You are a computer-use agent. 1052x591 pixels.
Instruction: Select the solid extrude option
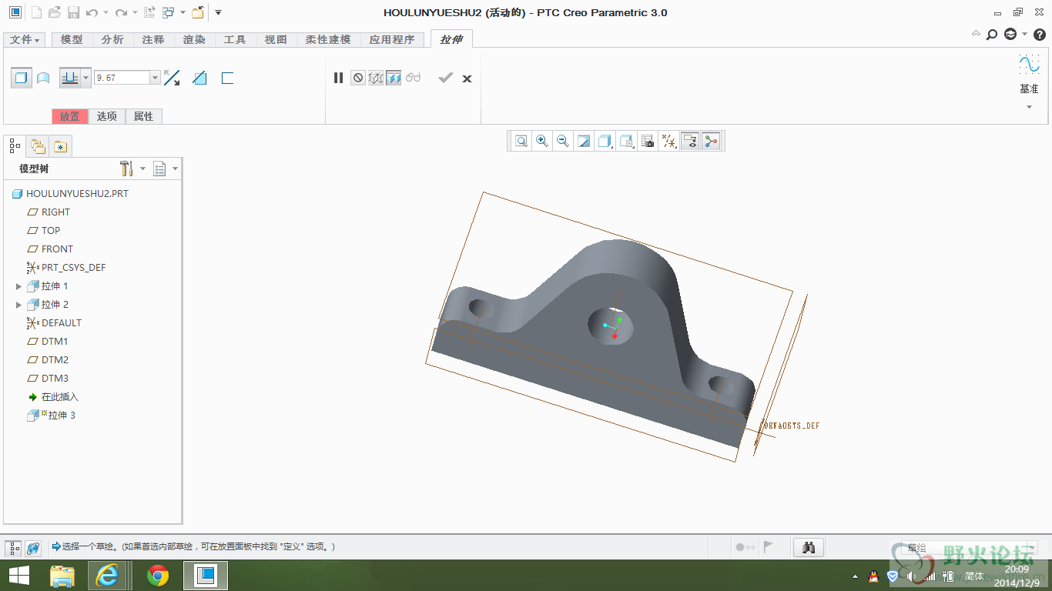point(22,78)
